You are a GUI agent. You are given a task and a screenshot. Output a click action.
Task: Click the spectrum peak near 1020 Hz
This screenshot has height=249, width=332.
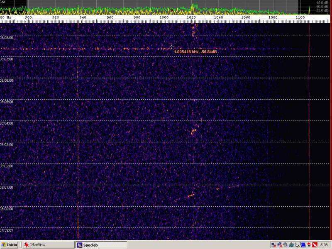click(193, 7)
